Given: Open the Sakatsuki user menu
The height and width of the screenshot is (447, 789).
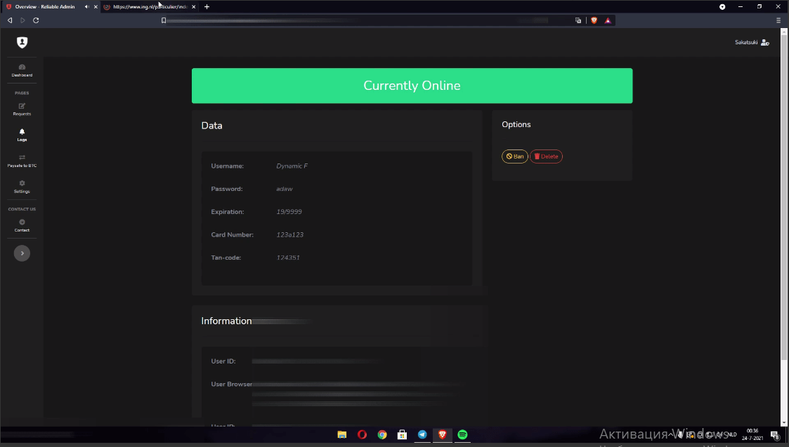Looking at the screenshot, I should coord(752,43).
